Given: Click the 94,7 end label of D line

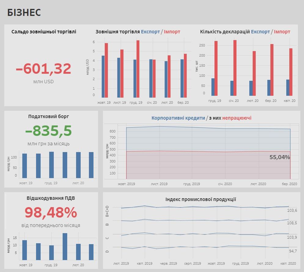Looking at the screenshot, I should click(x=292, y=251).
